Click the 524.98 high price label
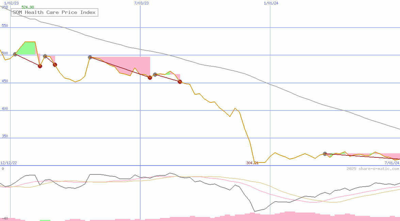Image resolution: width=400 pixels, height=221 pixels. tap(28, 7)
